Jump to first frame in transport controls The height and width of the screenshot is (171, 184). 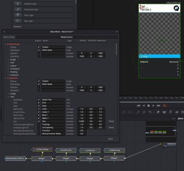point(138,105)
